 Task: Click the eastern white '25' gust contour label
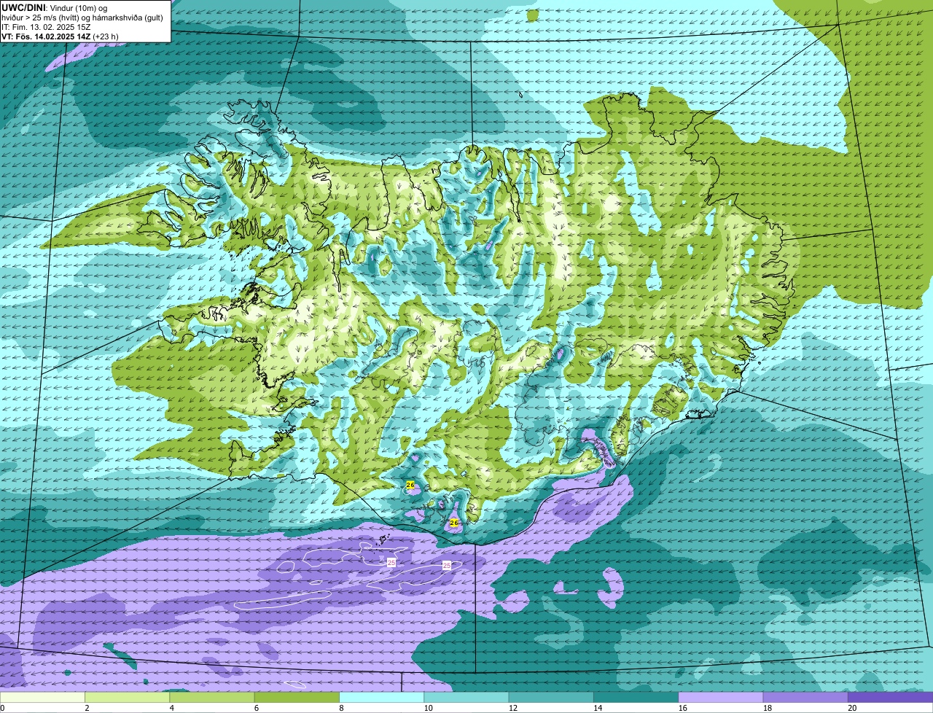(x=447, y=565)
